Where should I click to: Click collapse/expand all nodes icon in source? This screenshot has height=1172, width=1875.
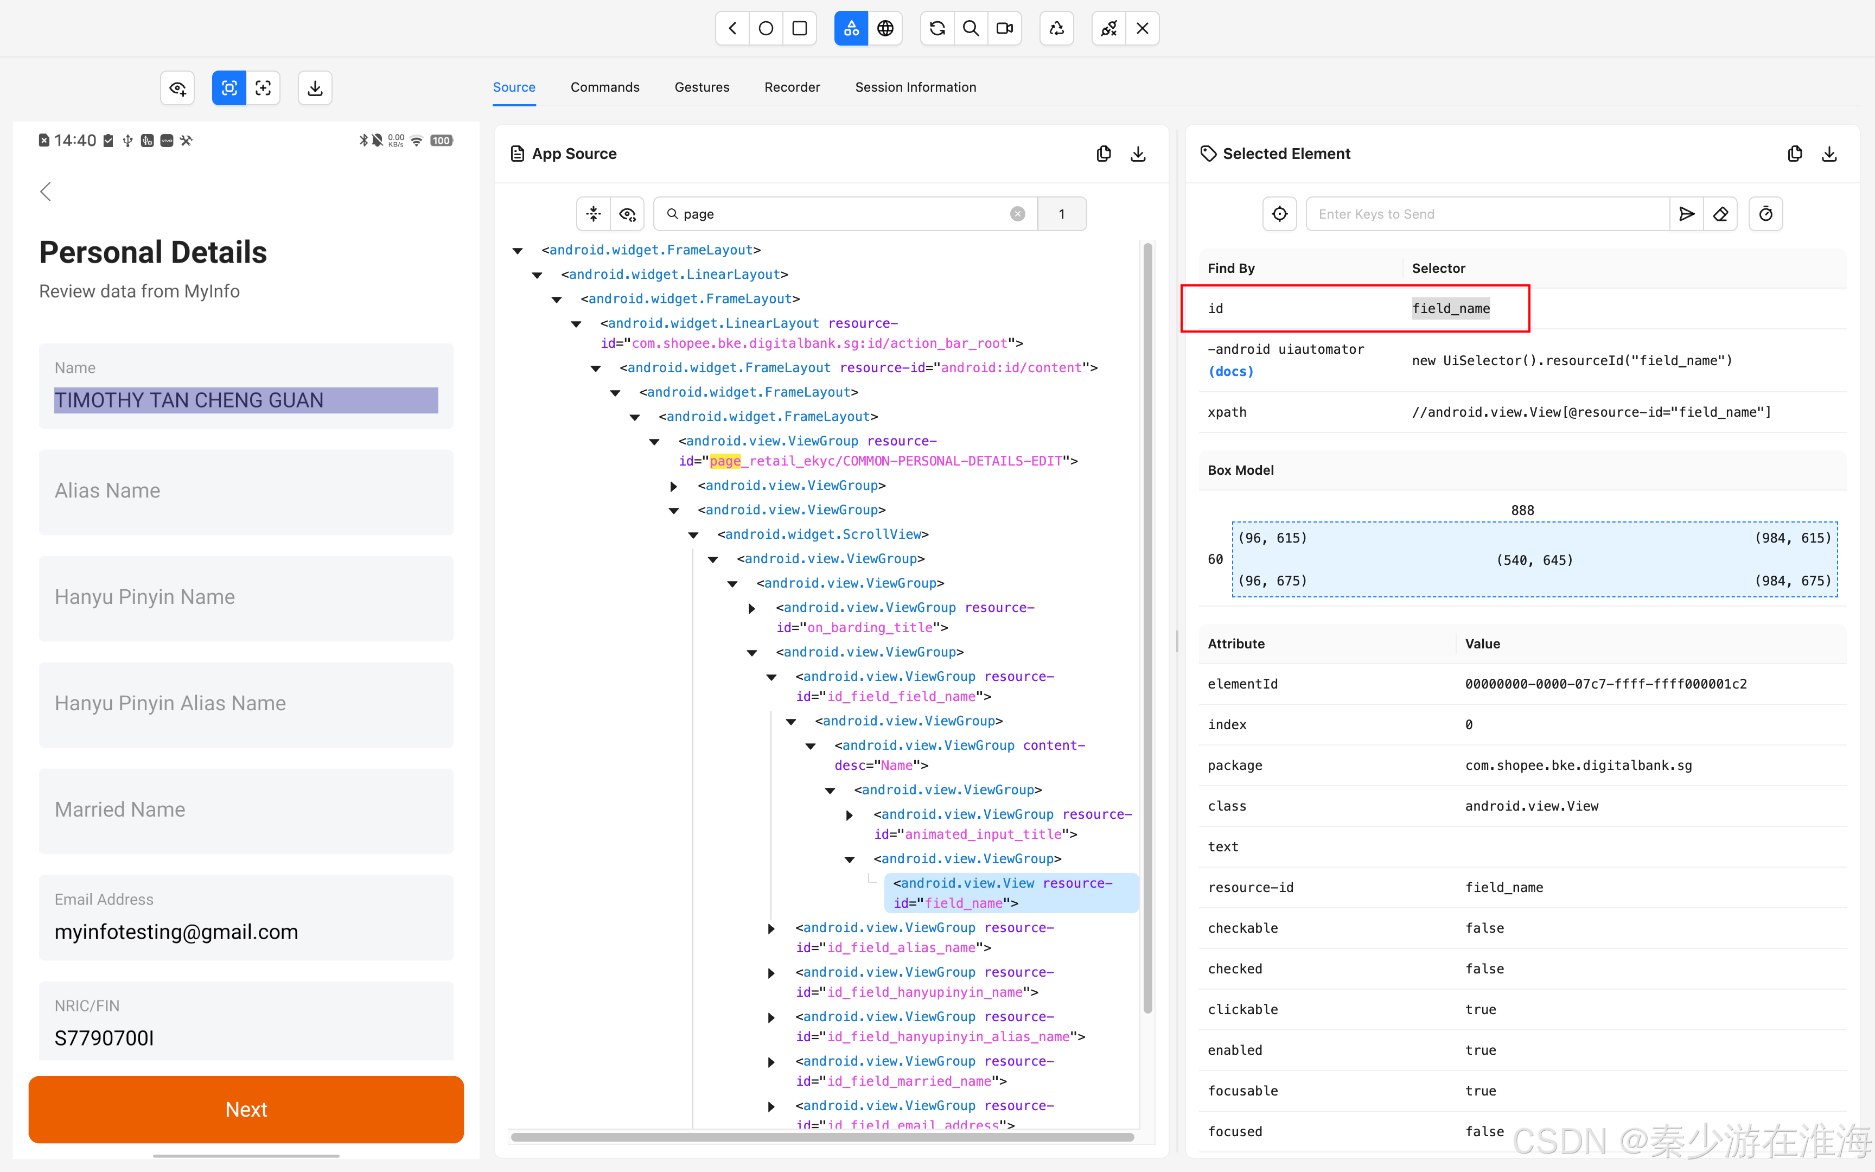594,214
